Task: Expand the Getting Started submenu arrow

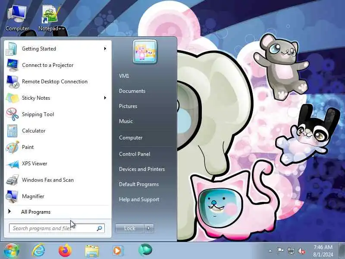Action: (x=105, y=48)
